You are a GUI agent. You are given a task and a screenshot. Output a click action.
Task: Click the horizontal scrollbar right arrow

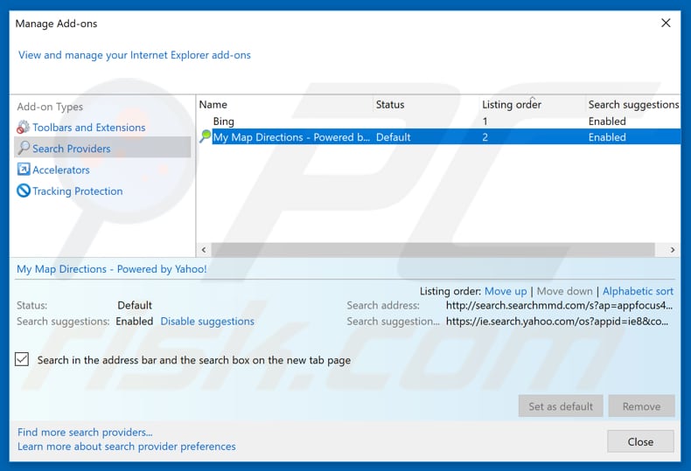(x=672, y=250)
